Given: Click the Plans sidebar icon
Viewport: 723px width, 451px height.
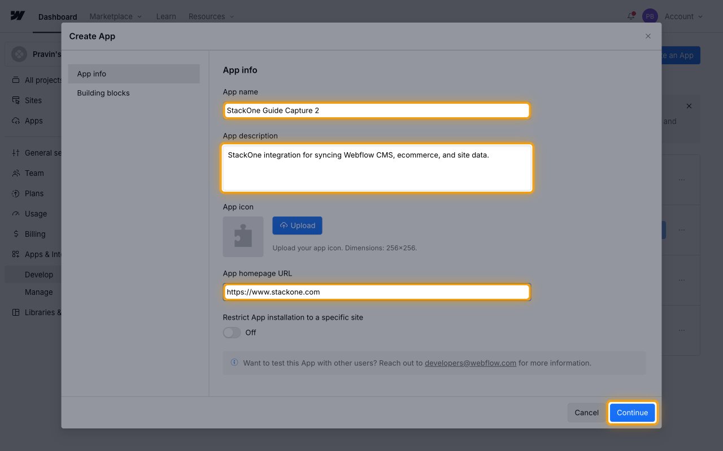Looking at the screenshot, I should 16,193.
